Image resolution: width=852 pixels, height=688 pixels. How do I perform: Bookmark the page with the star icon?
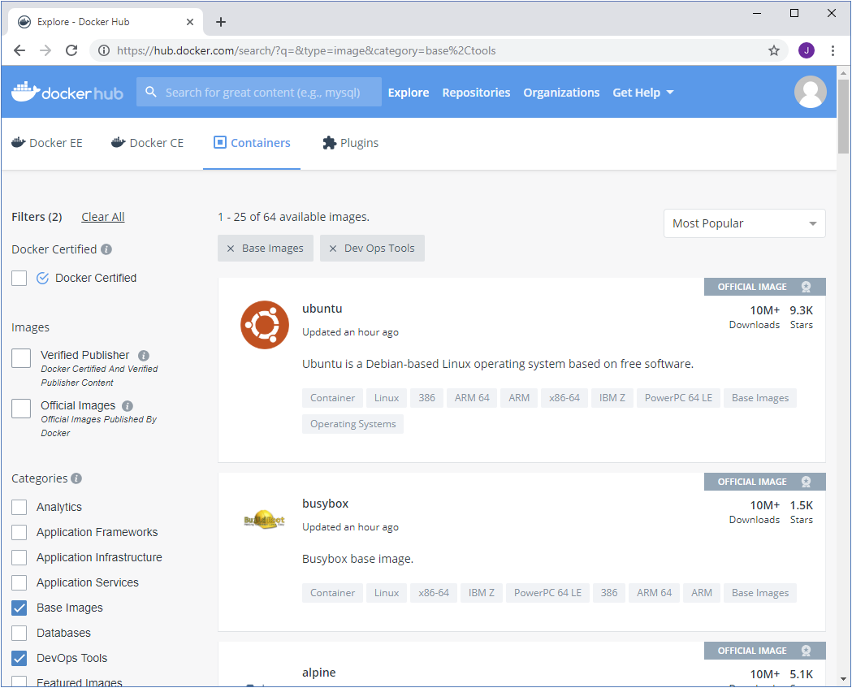773,50
